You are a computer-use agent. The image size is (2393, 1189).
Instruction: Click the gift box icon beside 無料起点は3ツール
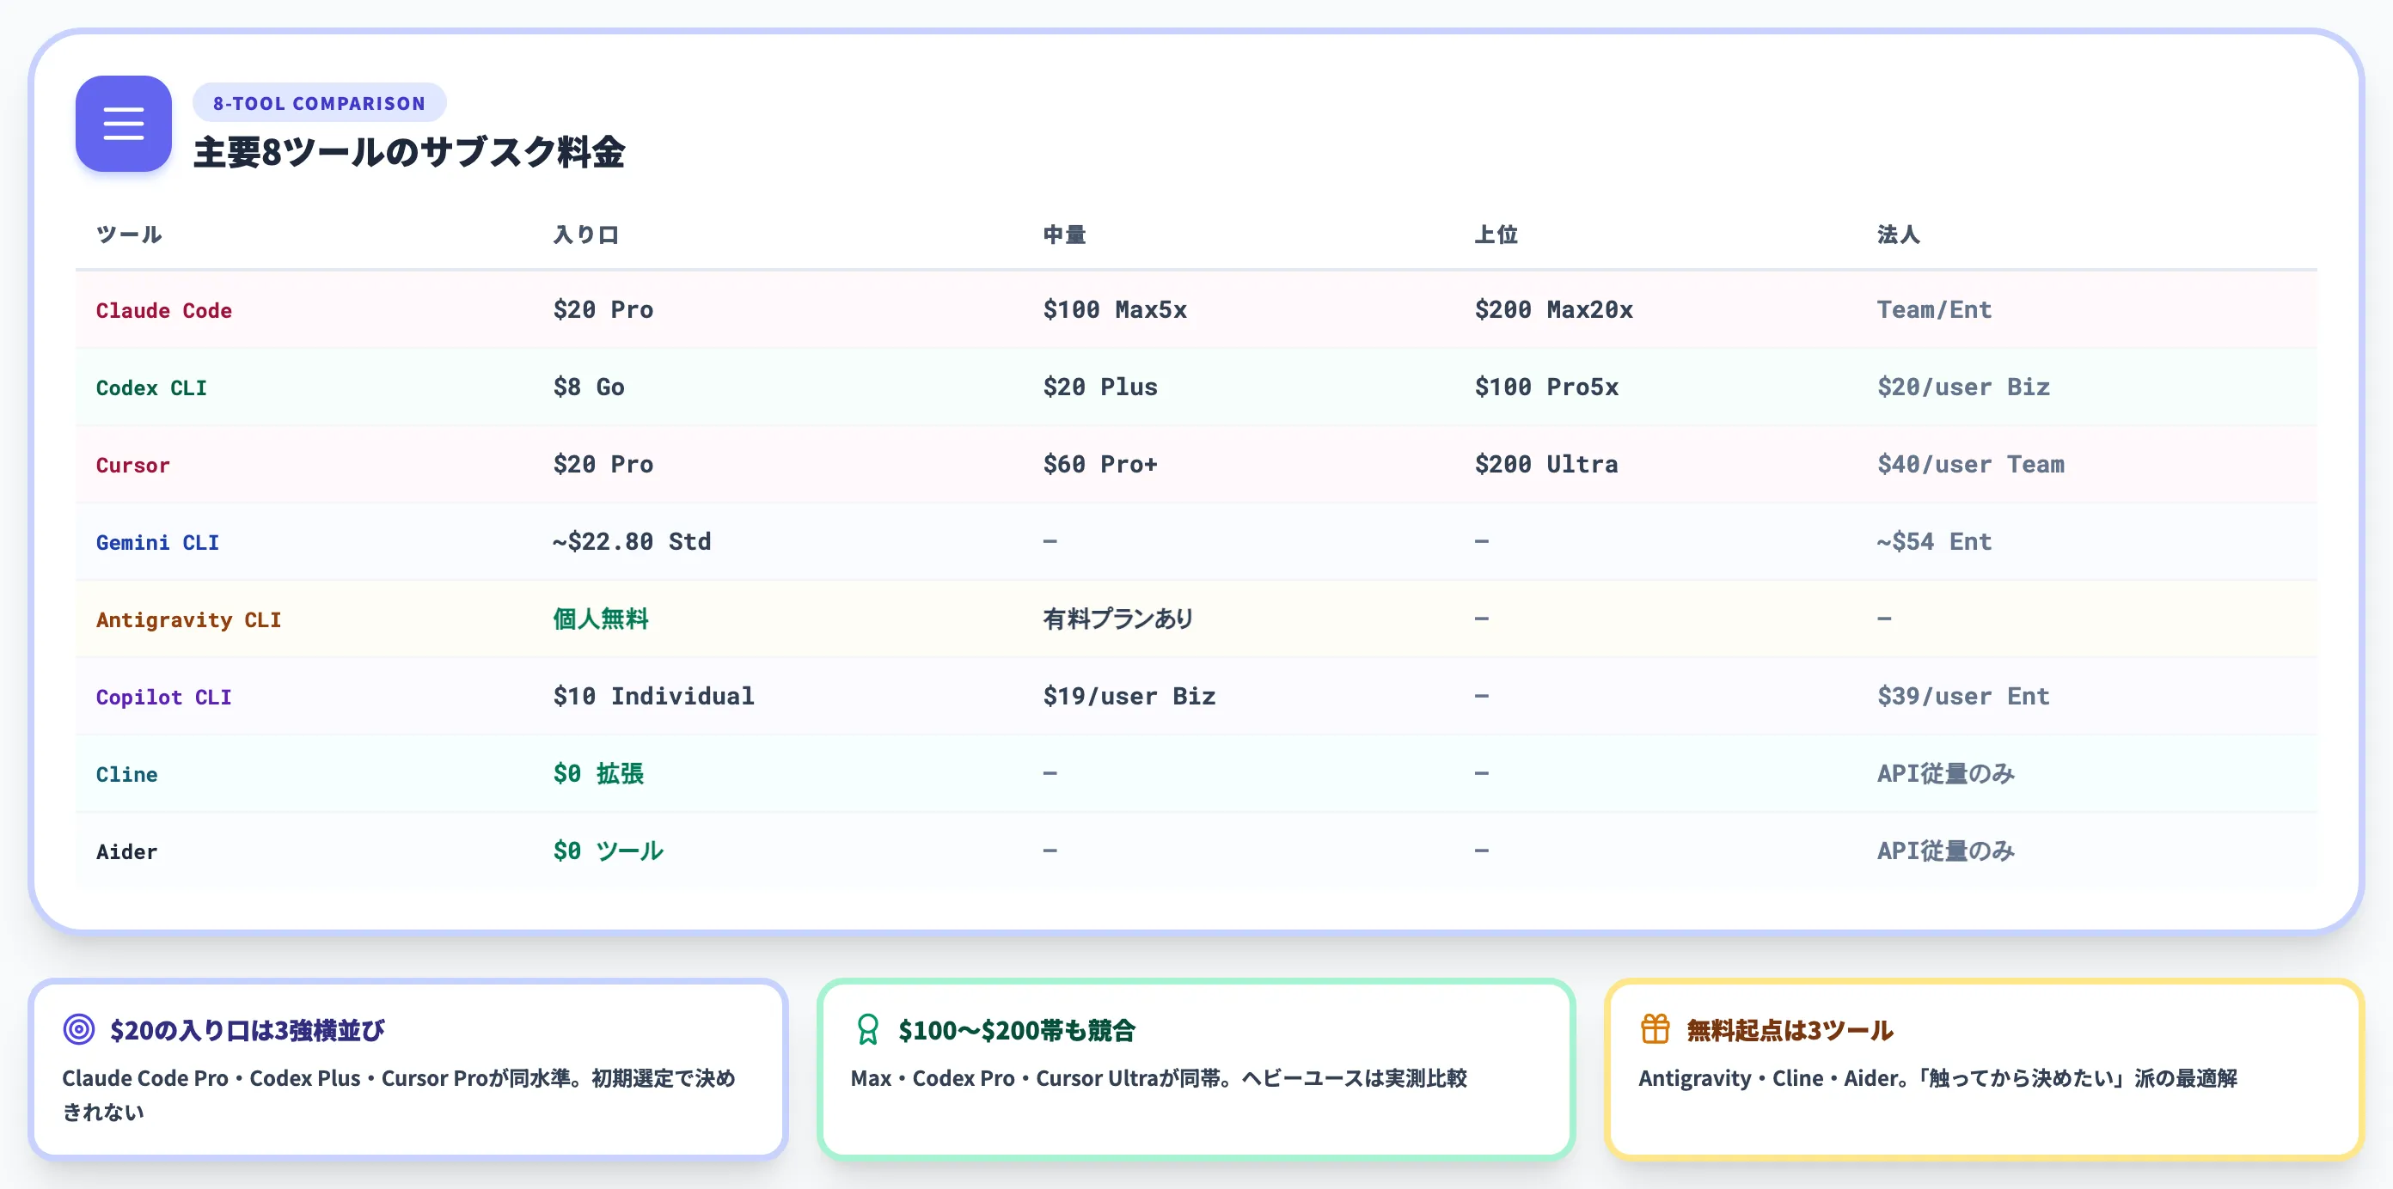(x=1656, y=1029)
